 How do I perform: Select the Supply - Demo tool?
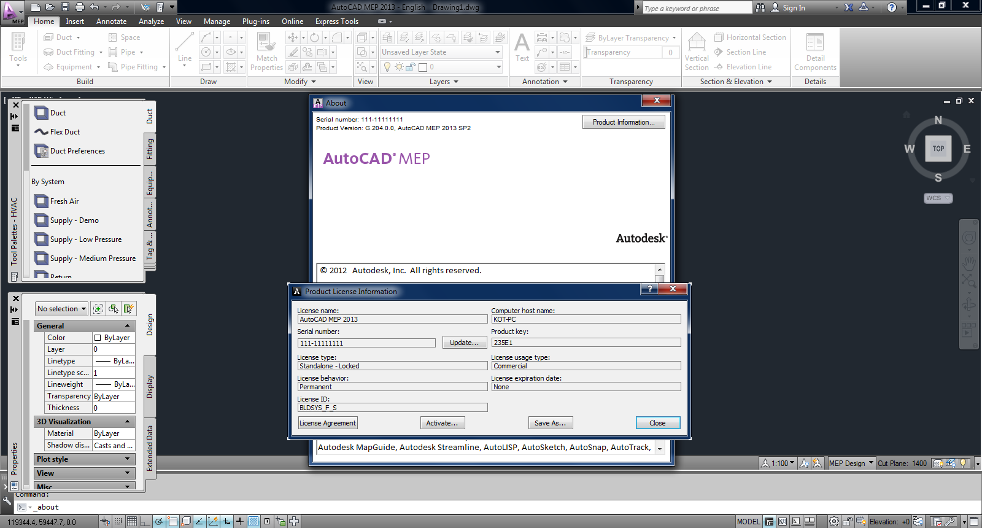(67, 220)
